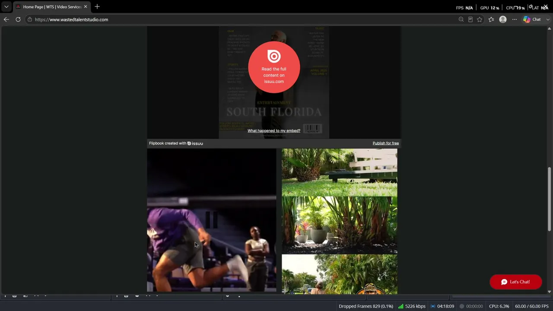Expand the chevron beside Chat
Image resolution: width=553 pixels, height=311 pixels.
pos(548,19)
